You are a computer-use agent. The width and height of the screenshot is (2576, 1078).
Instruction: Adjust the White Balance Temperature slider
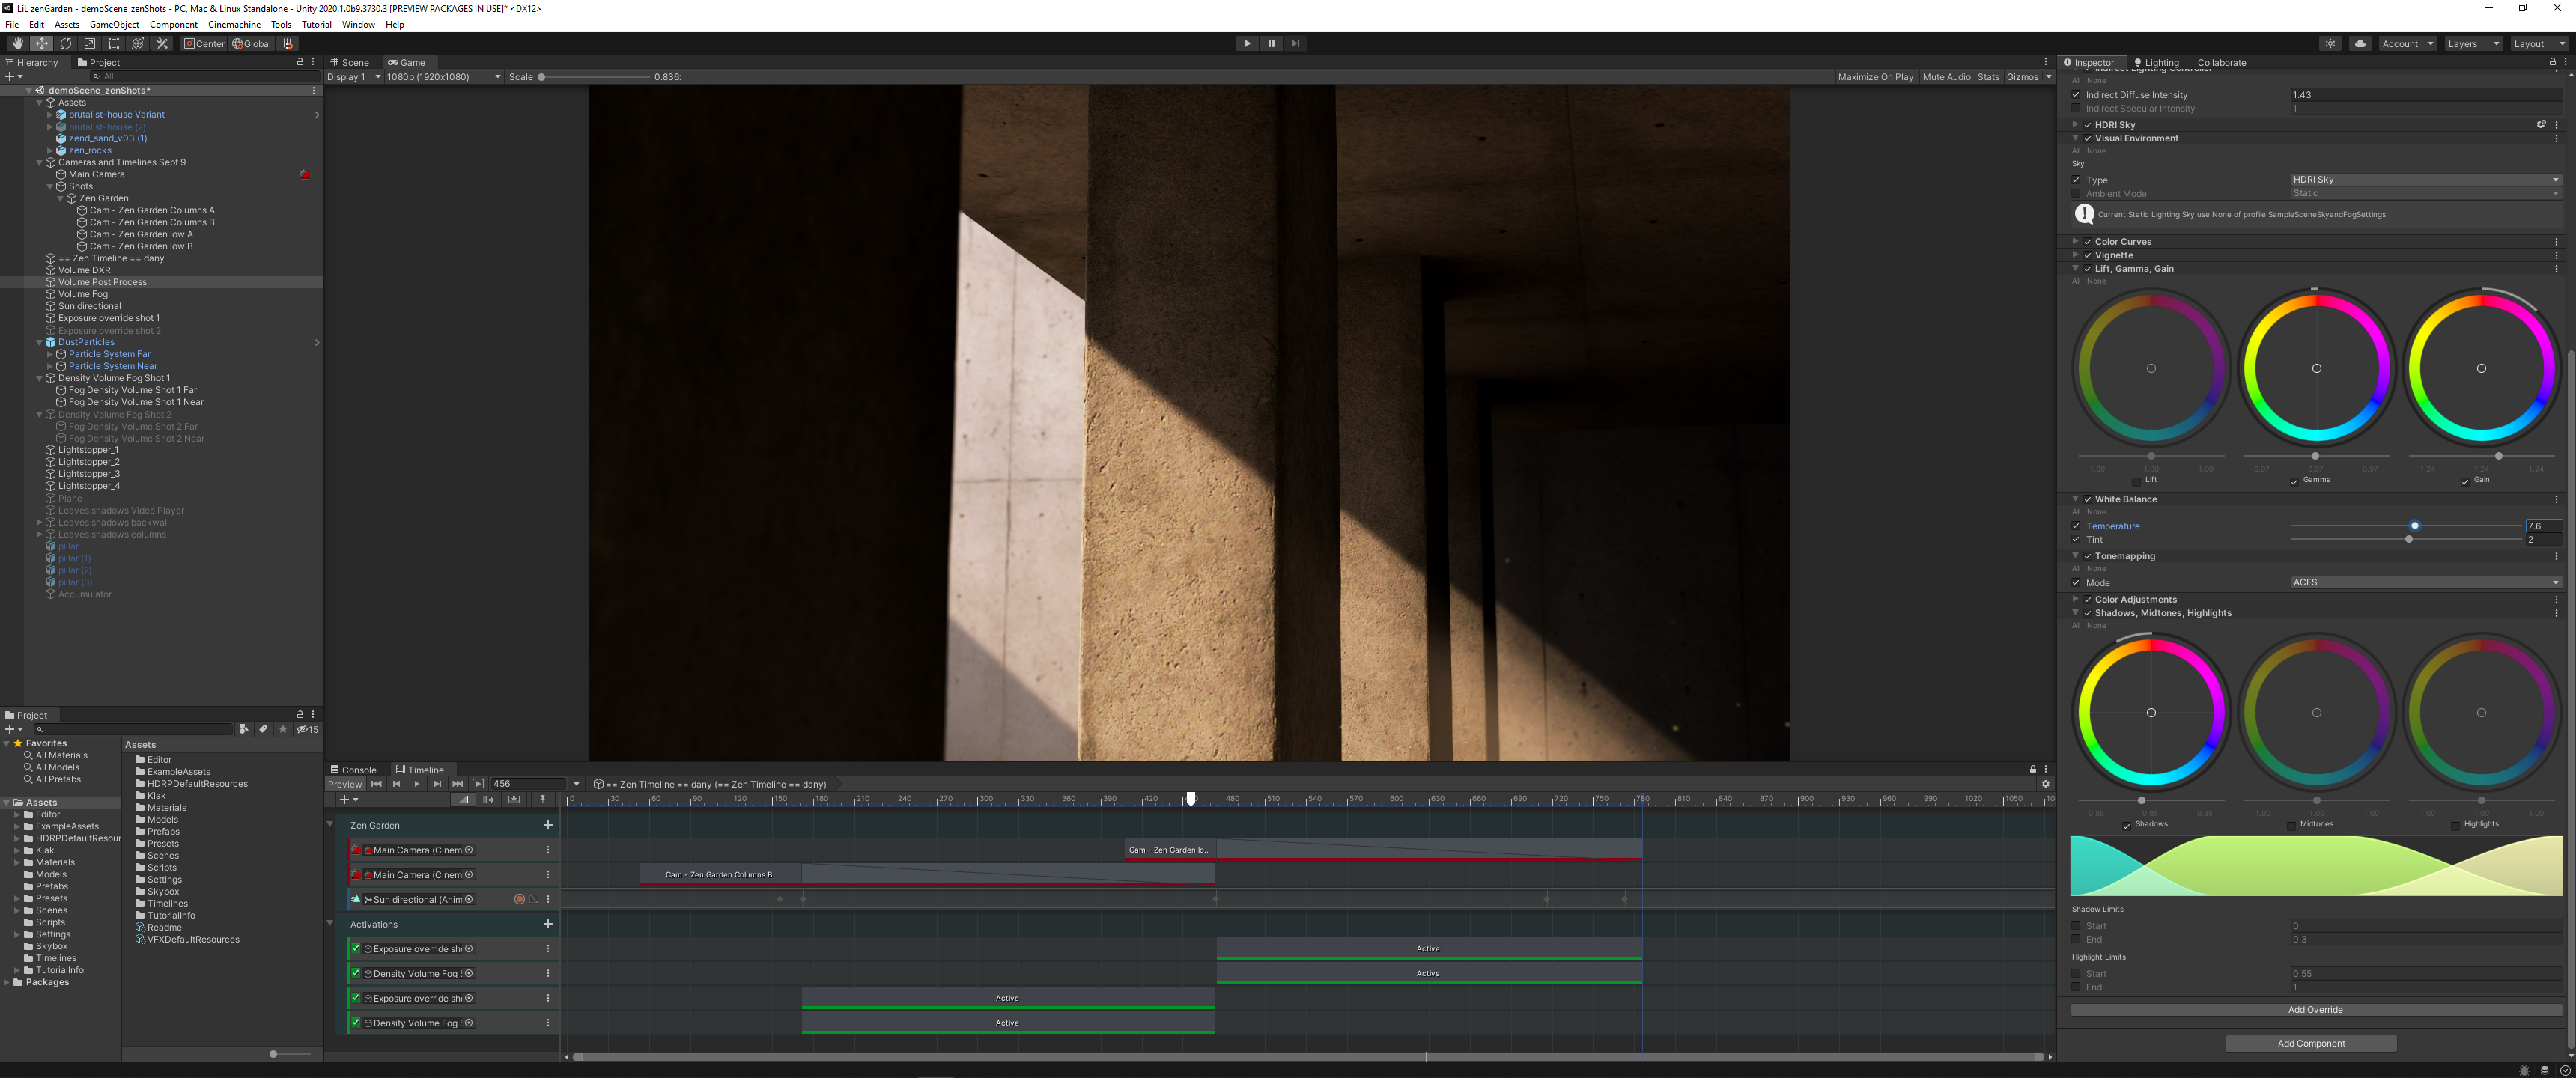click(2414, 526)
